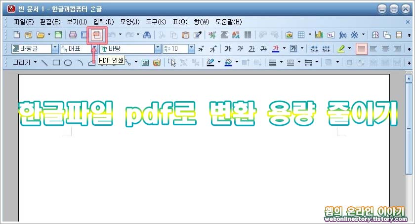Click the PDF print toolbar icon
The height and width of the screenshot is (224, 415).
point(96,35)
